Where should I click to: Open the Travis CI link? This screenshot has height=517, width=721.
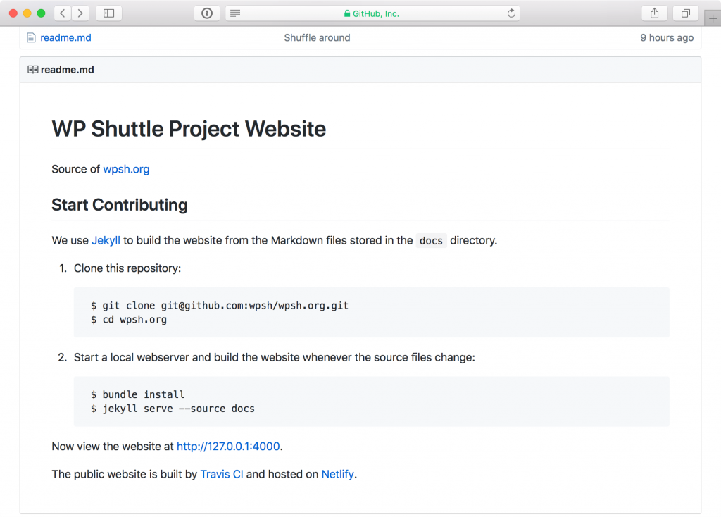click(x=222, y=474)
